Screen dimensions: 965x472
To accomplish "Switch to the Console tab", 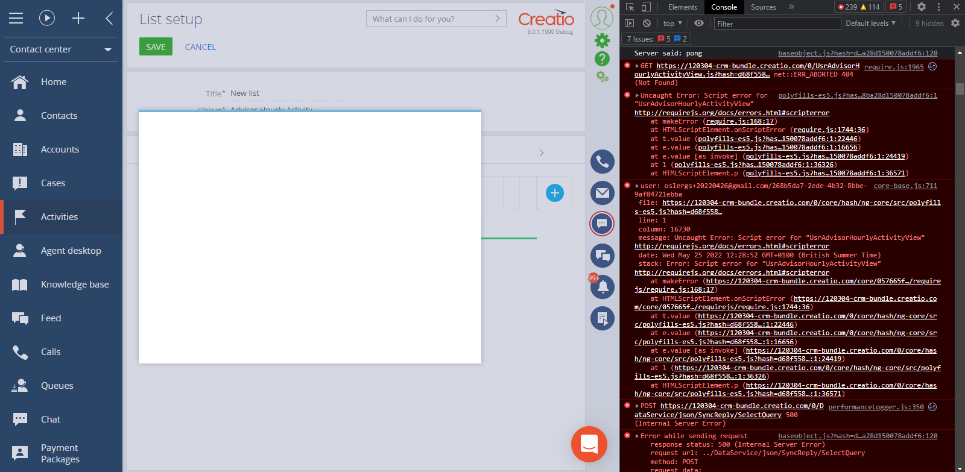I will point(724,7).
